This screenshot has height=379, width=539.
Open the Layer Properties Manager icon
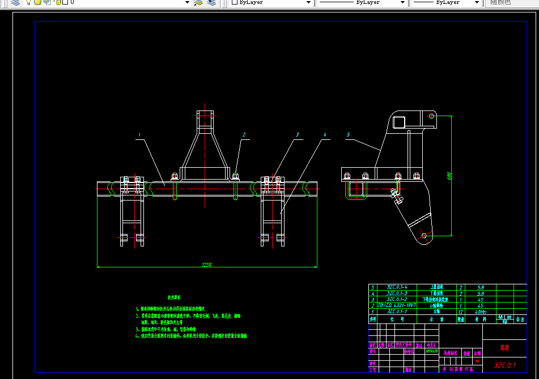coord(15,2)
